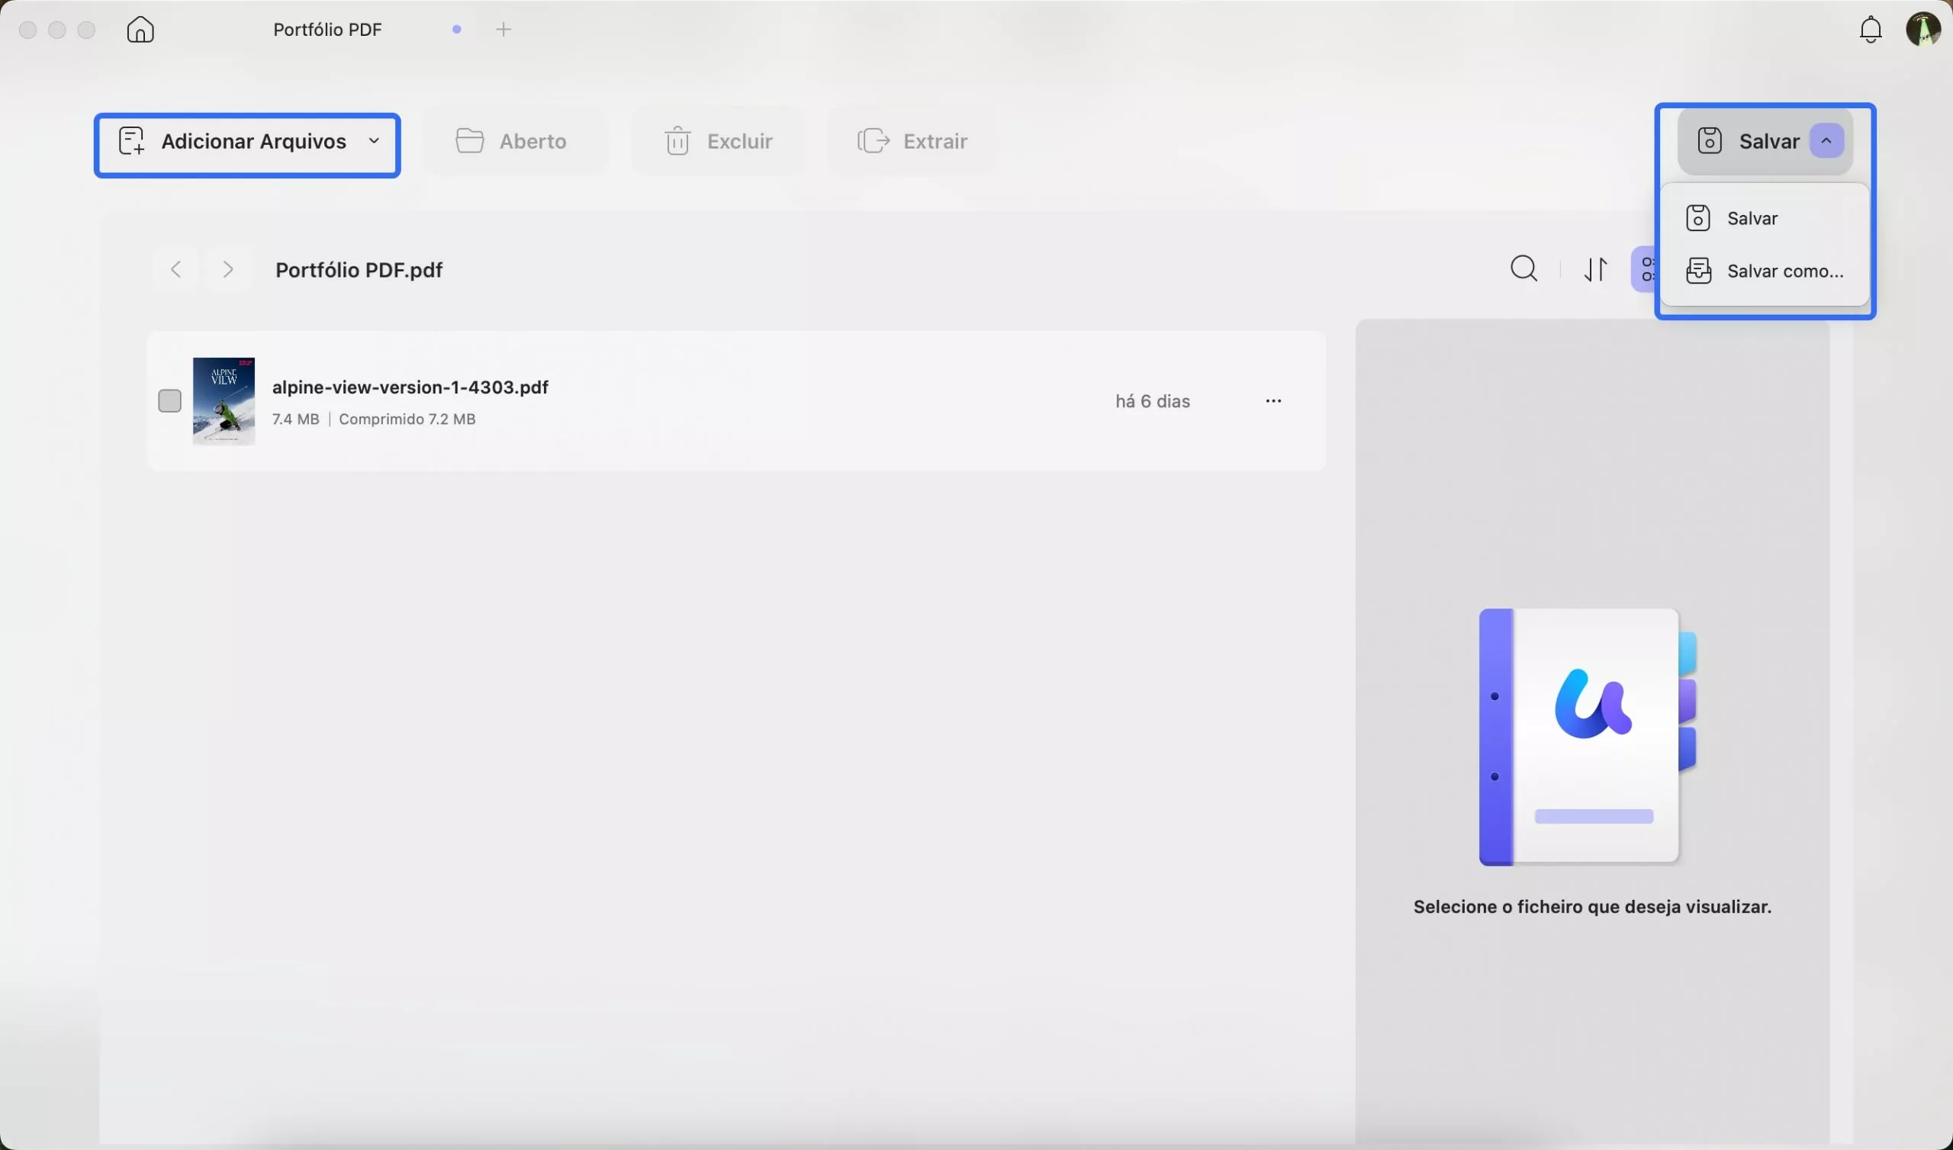Open notifications bell icon

click(x=1870, y=30)
